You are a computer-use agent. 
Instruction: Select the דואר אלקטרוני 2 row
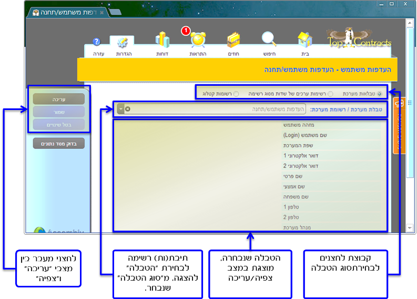(331, 166)
